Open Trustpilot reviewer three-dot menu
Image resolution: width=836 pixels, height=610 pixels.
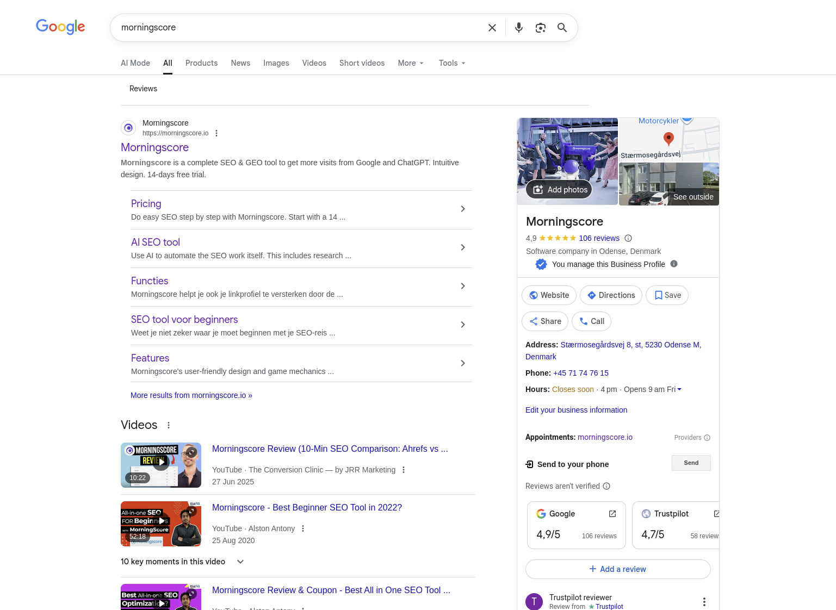704,601
